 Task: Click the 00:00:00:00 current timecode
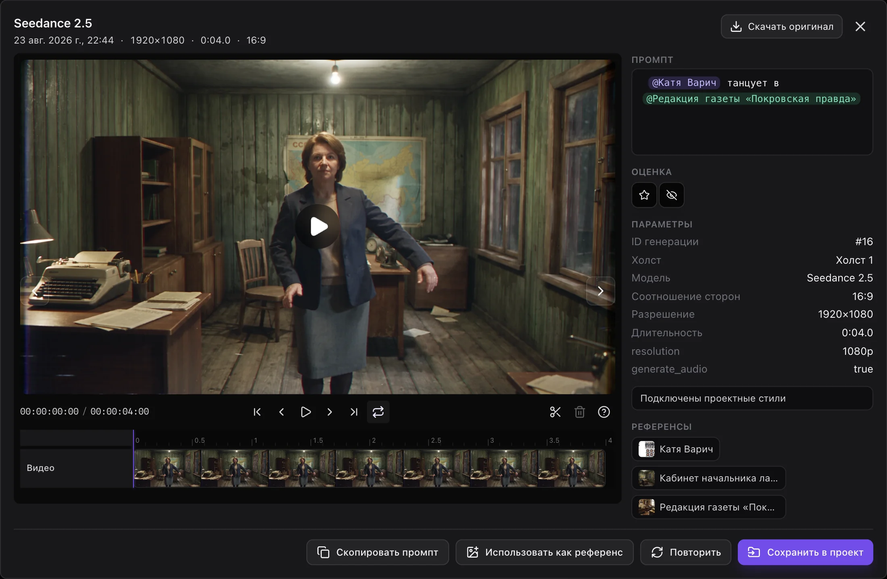[50, 412]
